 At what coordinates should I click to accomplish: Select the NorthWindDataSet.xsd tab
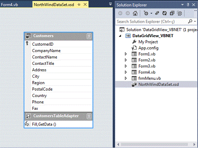[54, 4]
